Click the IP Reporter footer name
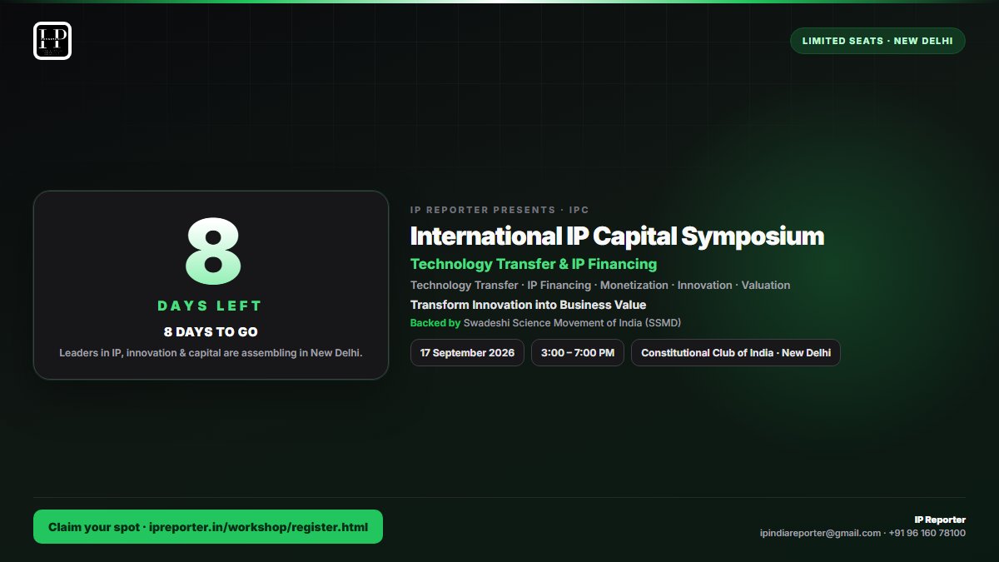The width and height of the screenshot is (999, 562). point(940,520)
